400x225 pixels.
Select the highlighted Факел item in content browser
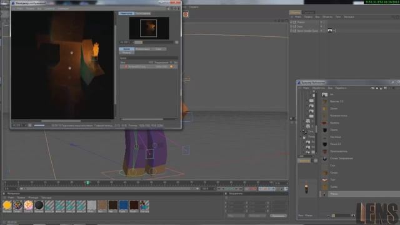click(359, 194)
